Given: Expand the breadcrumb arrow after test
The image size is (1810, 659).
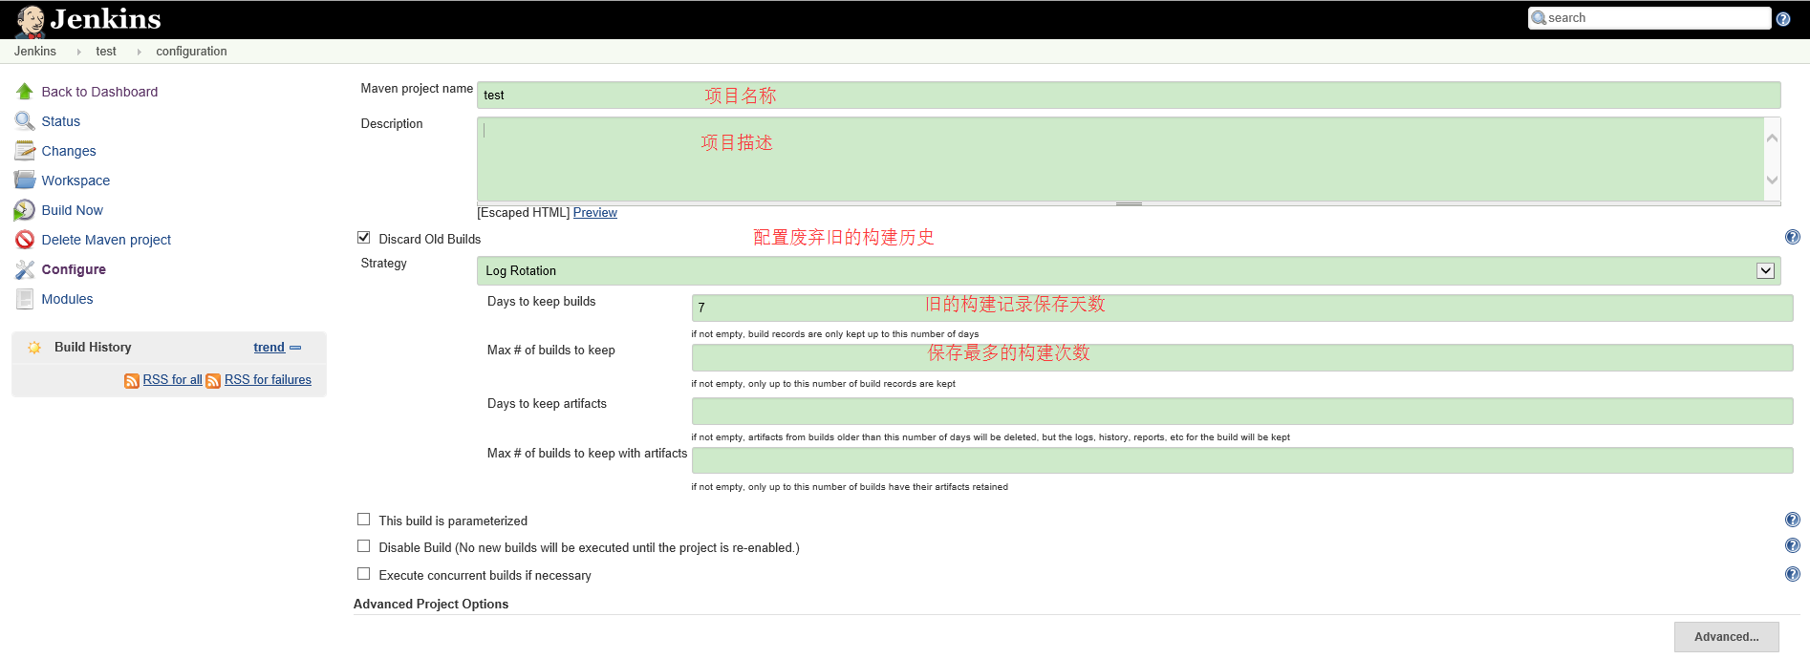Looking at the screenshot, I should pos(139,52).
